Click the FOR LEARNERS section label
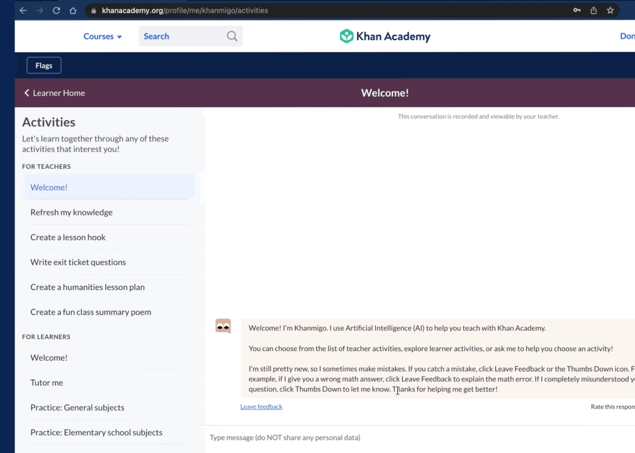Image resolution: width=635 pixels, height=453 pixels. 46,337
